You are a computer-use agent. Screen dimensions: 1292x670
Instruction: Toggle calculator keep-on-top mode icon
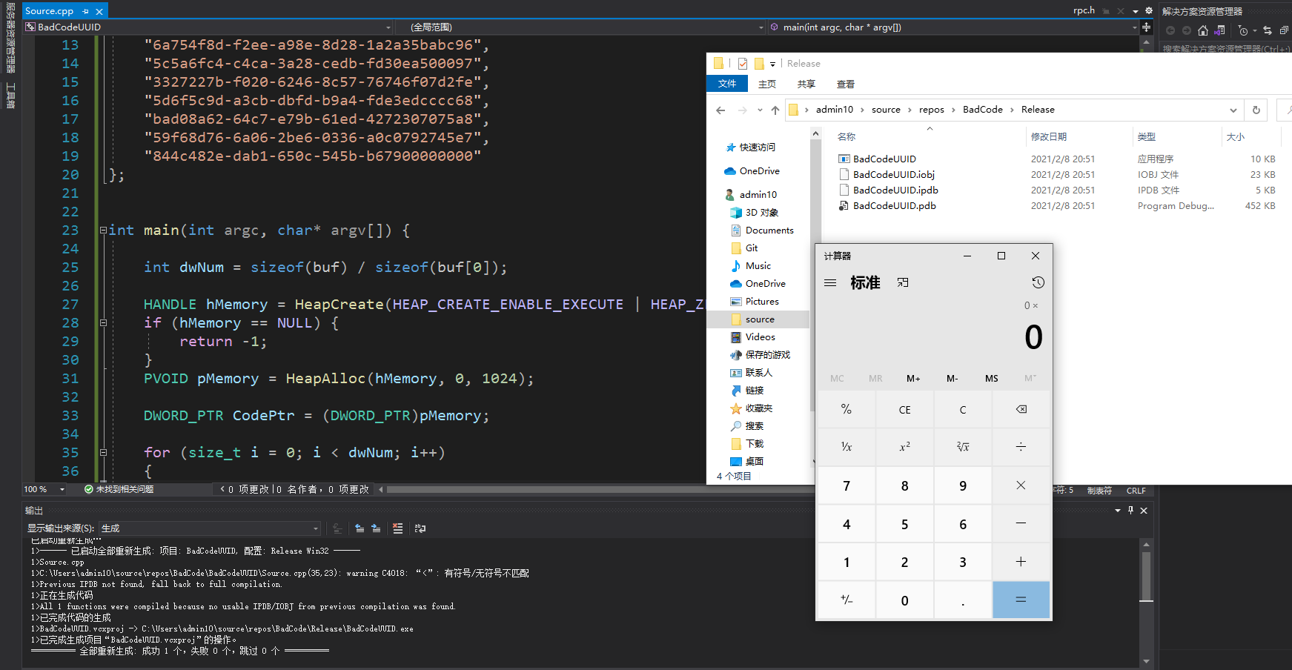tap(903, 282)
